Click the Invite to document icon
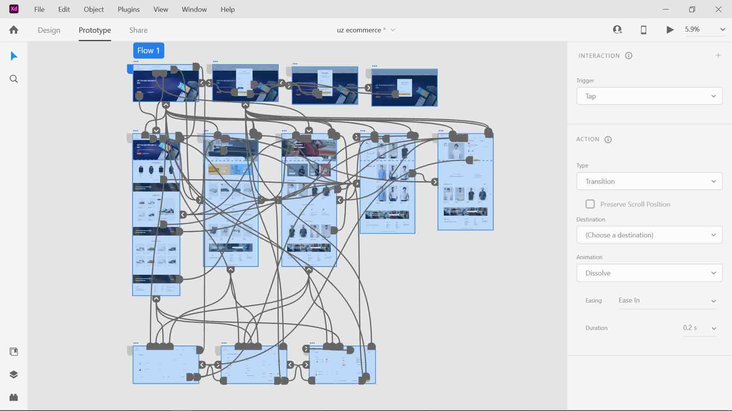 [x=617, y=30]
